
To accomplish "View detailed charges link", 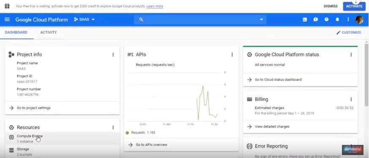I will click(272, 126).
